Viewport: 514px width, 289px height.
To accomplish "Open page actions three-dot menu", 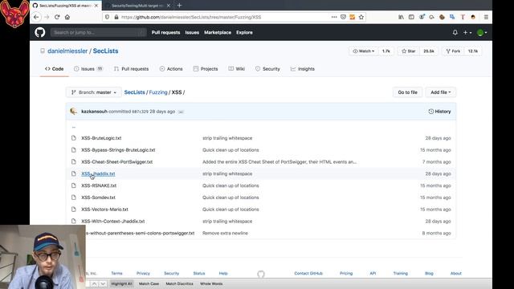I will 334,17.
